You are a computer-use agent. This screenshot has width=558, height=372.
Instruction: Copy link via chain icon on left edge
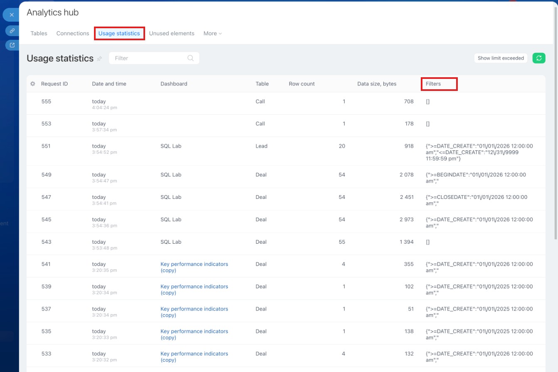pyautogui.click(x=12, y=31)
